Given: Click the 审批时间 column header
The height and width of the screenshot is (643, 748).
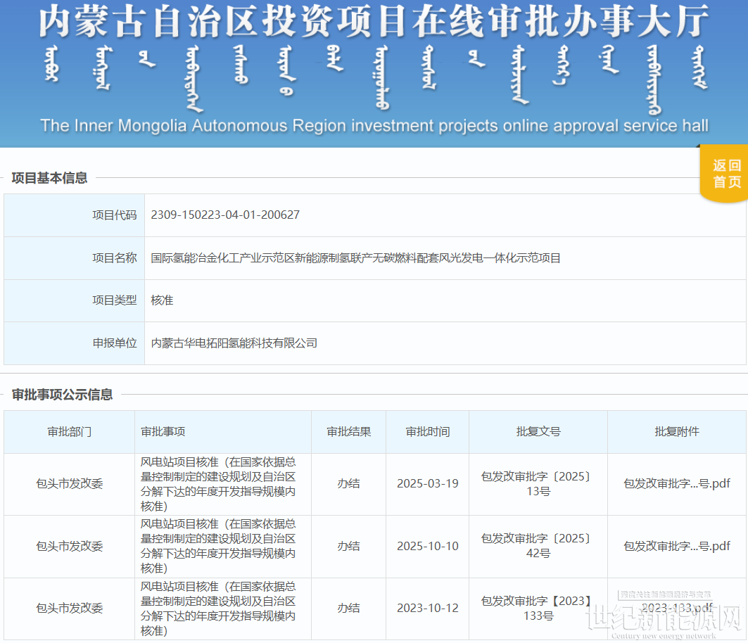Looking at the screenshot, I should (427, 432).
